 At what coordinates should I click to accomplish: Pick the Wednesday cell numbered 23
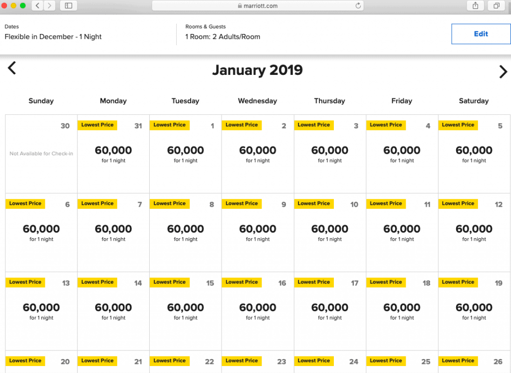point(257,362)
